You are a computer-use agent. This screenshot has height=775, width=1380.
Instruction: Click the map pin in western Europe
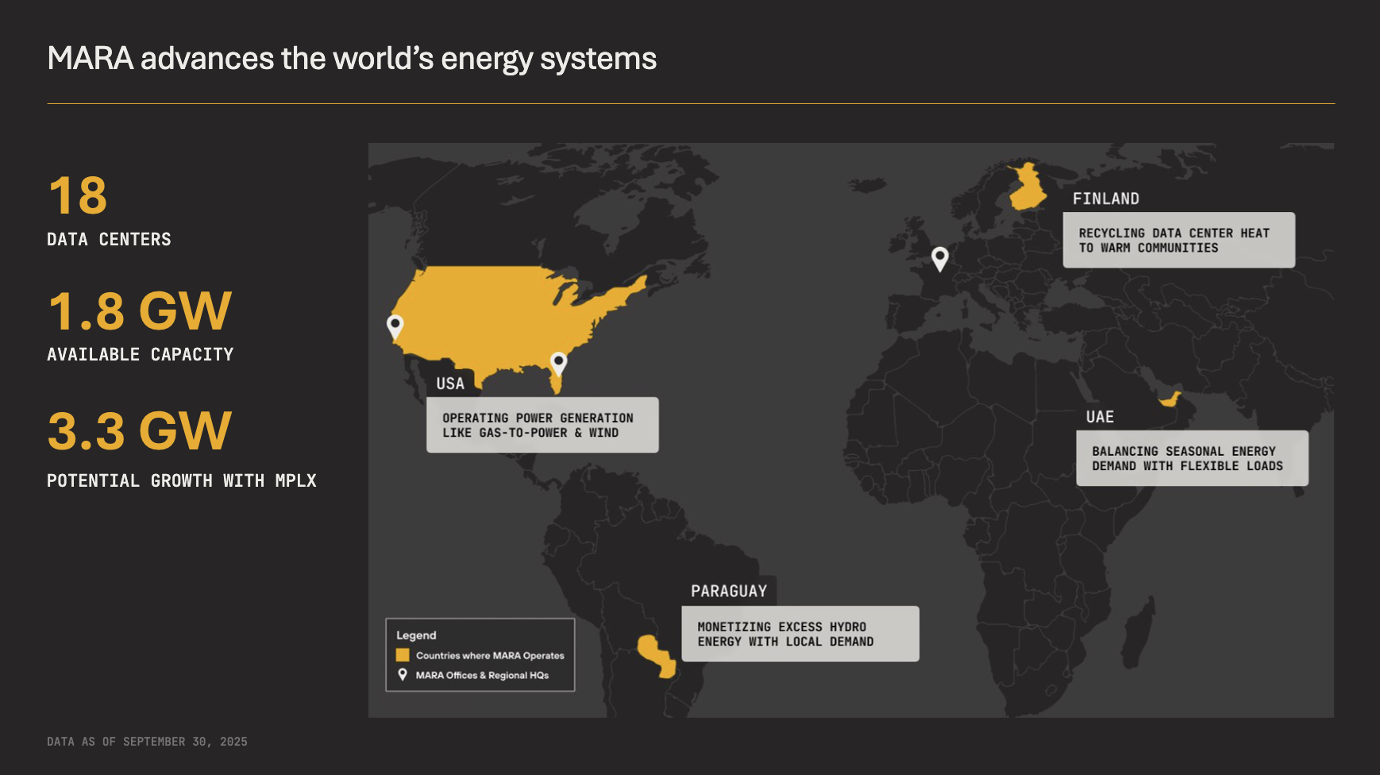pos(940,258)
